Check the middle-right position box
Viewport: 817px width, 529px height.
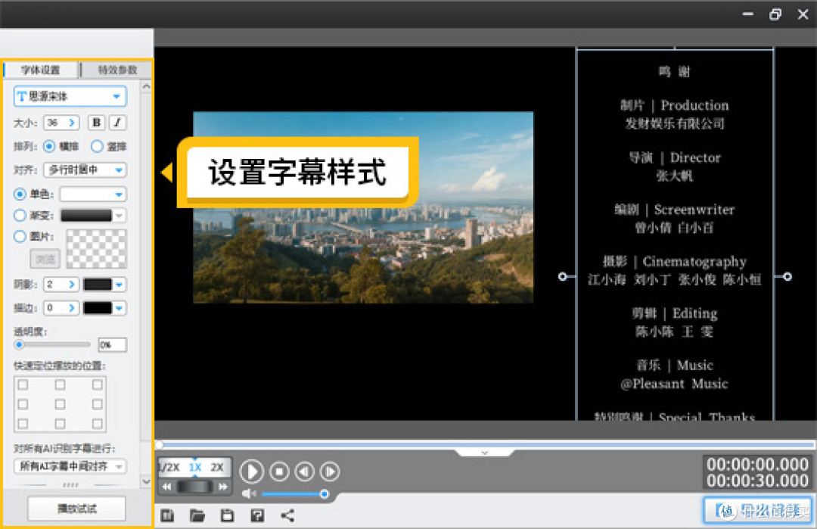click(x=97, y=404)
